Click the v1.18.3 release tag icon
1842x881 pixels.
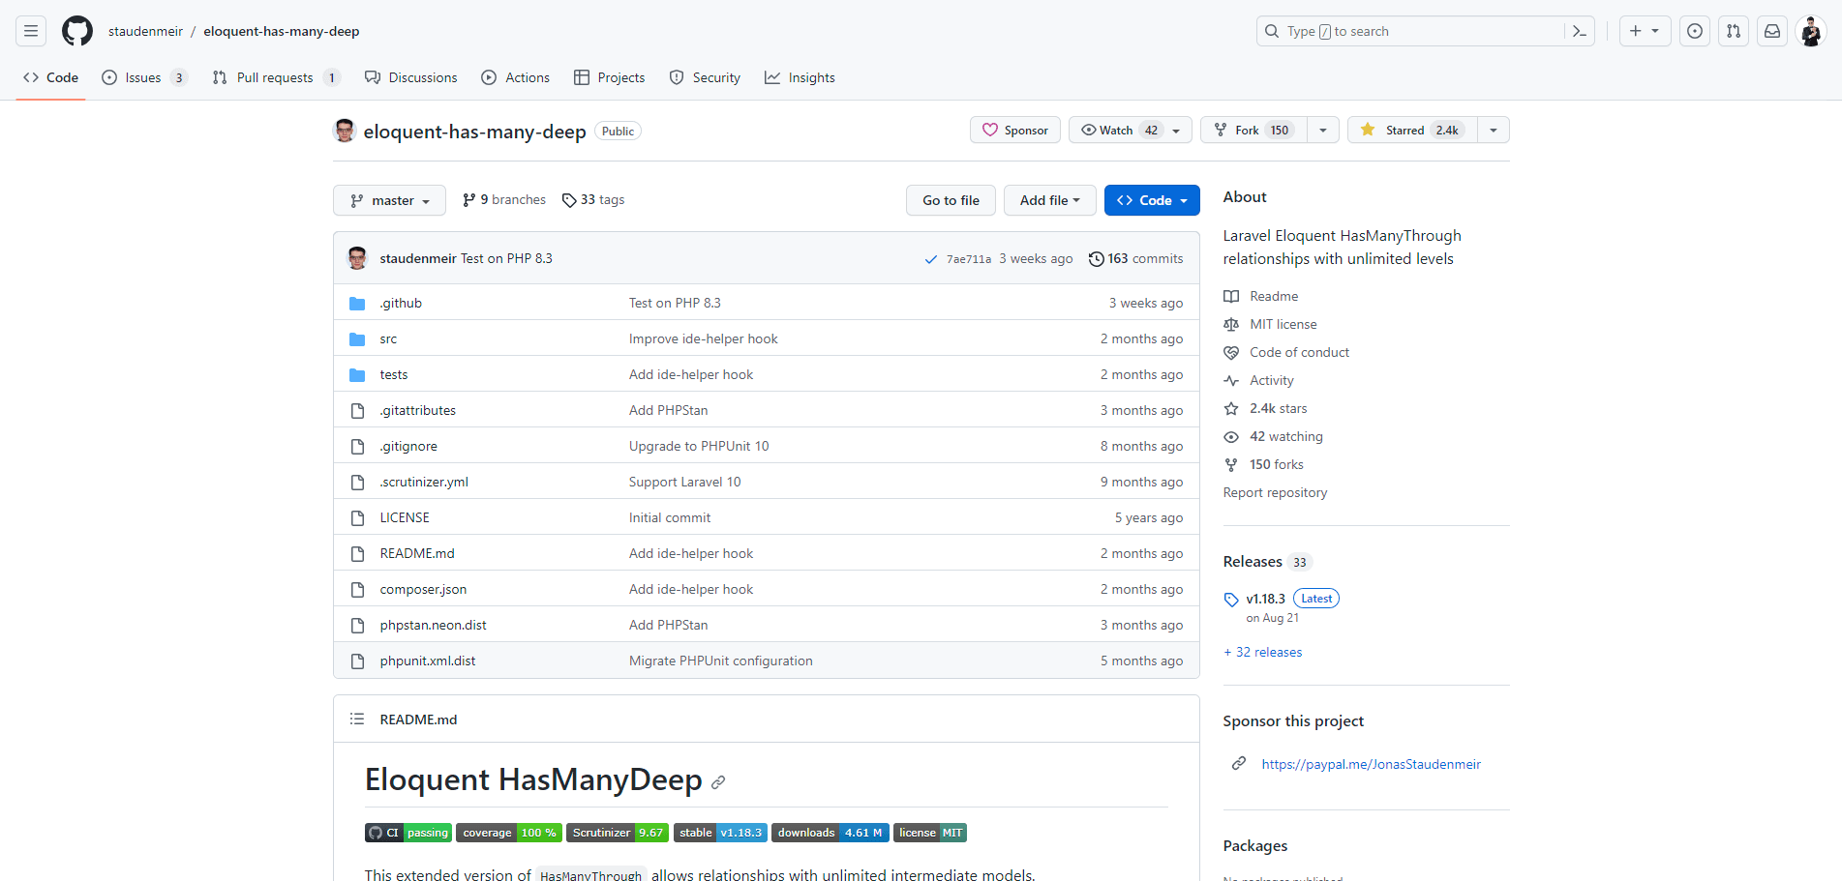click(x=1231, y=600)
